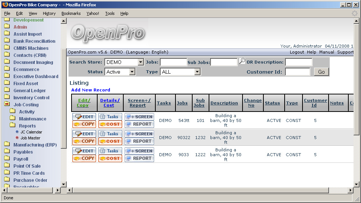Open the Status dropdown
The image size is (361, 203).
point(132,72)
